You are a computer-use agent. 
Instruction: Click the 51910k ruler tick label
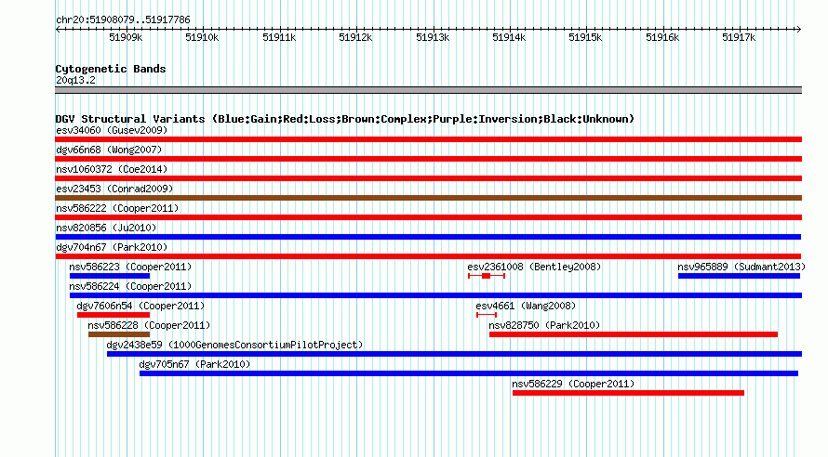[x=202, y=37]
